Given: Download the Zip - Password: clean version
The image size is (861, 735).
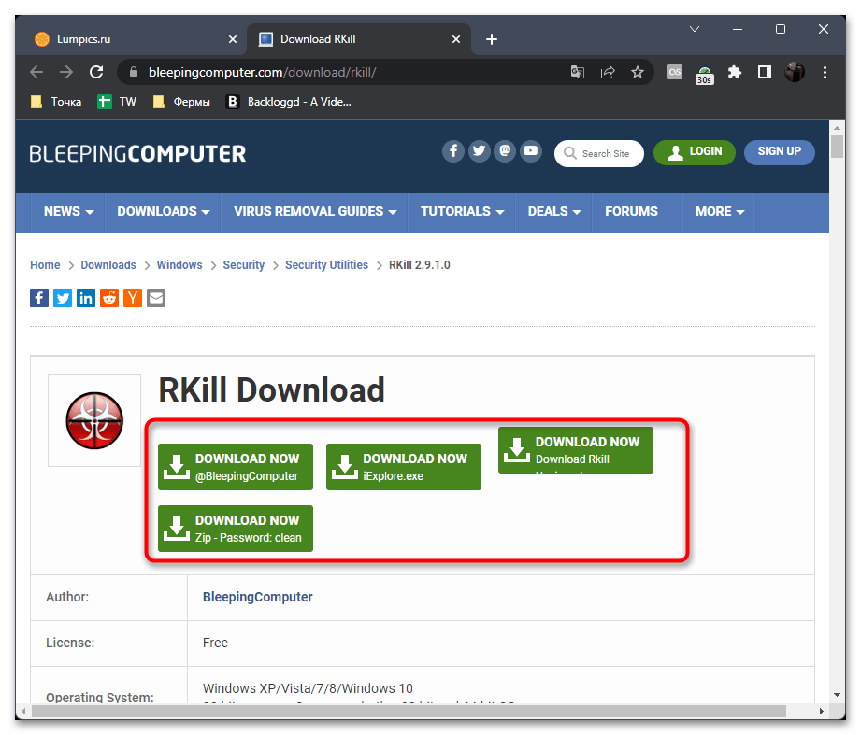Looking at the screenshot, I should coord(235,529).
